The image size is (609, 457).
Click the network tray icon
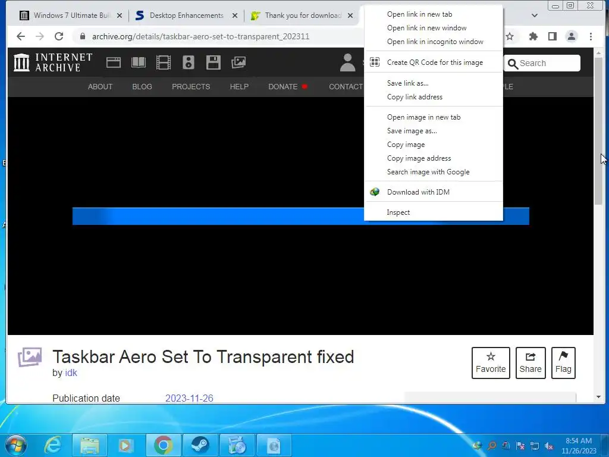coord(535,446)
